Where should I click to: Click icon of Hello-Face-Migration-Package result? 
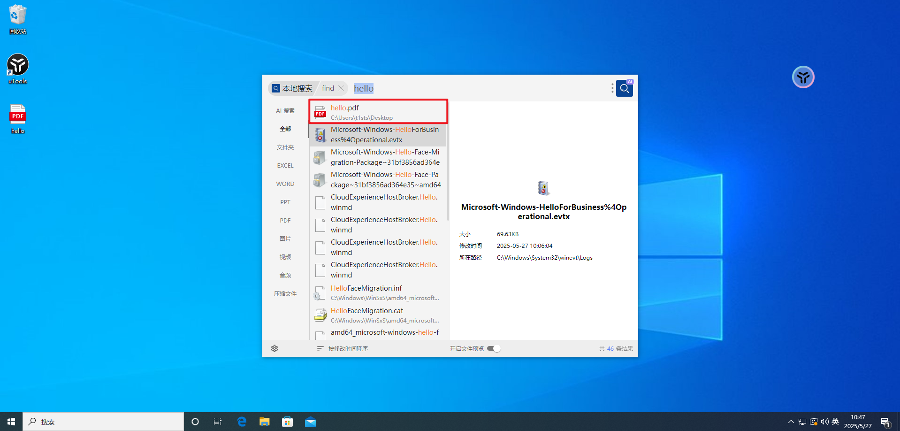pyautogui.click(x=320, y=157)
